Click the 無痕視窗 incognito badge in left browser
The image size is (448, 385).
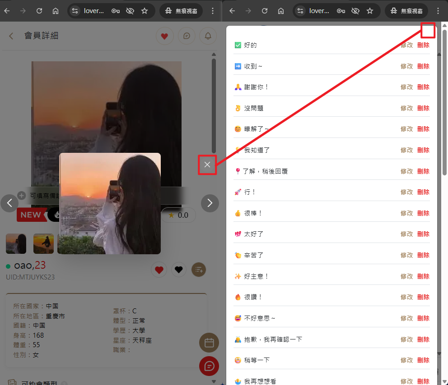point(181,11)
